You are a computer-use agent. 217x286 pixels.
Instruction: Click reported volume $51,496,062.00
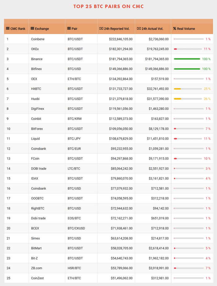[122, 278]
